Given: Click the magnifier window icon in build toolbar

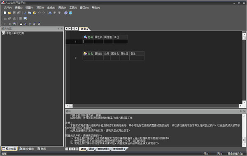Looking at the screenshot, I should (x=25, y=19).
